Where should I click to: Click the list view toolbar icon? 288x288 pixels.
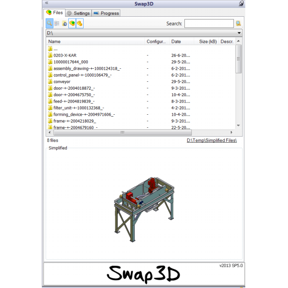57,23
